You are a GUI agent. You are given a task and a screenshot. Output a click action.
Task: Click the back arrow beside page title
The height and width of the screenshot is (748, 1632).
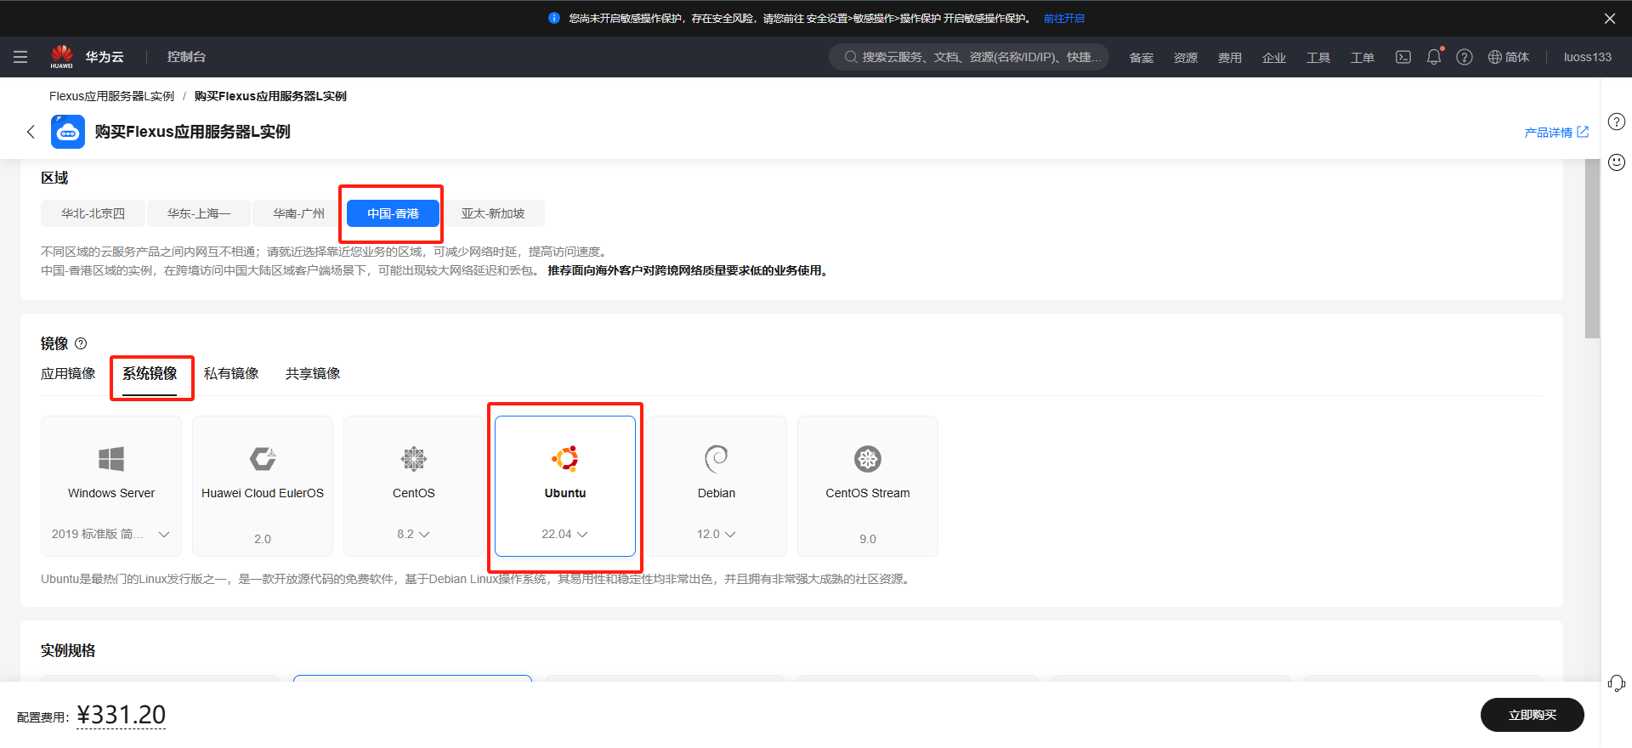point(31,132)
